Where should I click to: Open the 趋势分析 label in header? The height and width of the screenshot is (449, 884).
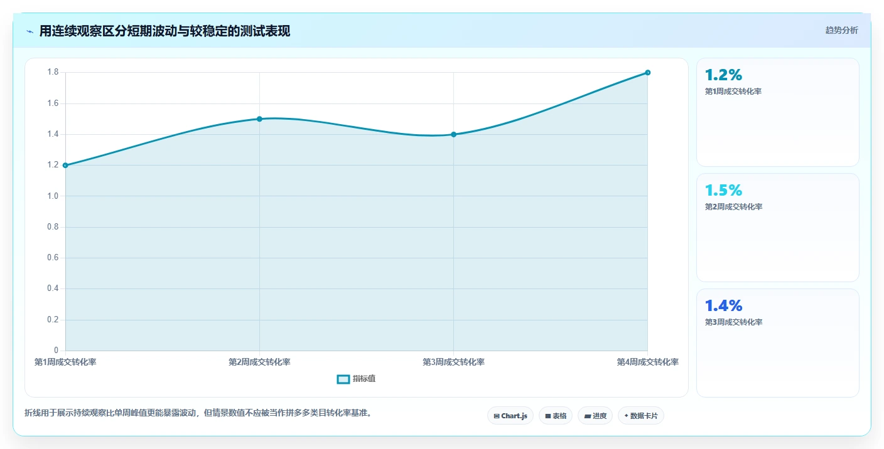(841, 30)
